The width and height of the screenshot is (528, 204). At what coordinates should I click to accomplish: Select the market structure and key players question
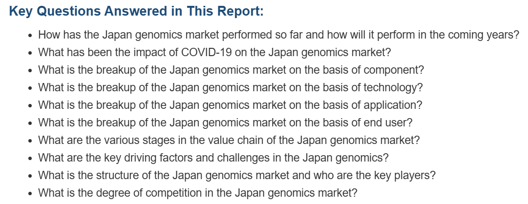click(237, 175)
